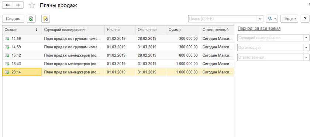This screenshot has width=310, height=137.
Task: Open the Еще menu
Action: click(x=289, y=18)
